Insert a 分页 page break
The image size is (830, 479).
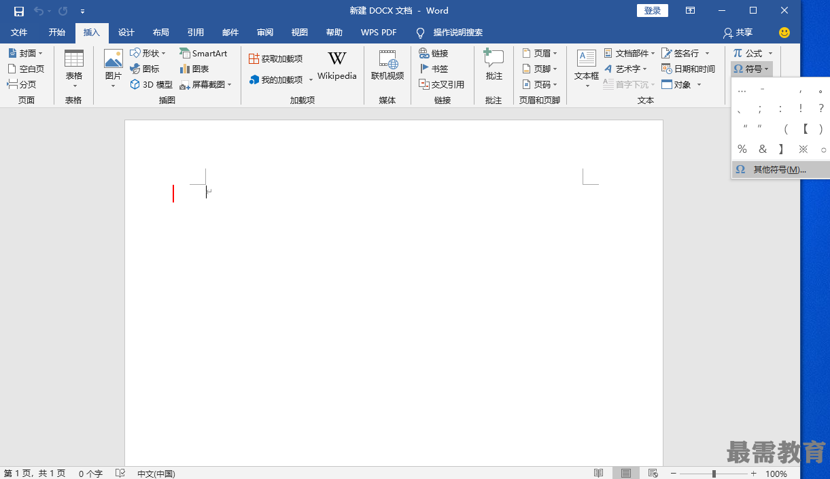pyautogui.click(x=22, y=84)
